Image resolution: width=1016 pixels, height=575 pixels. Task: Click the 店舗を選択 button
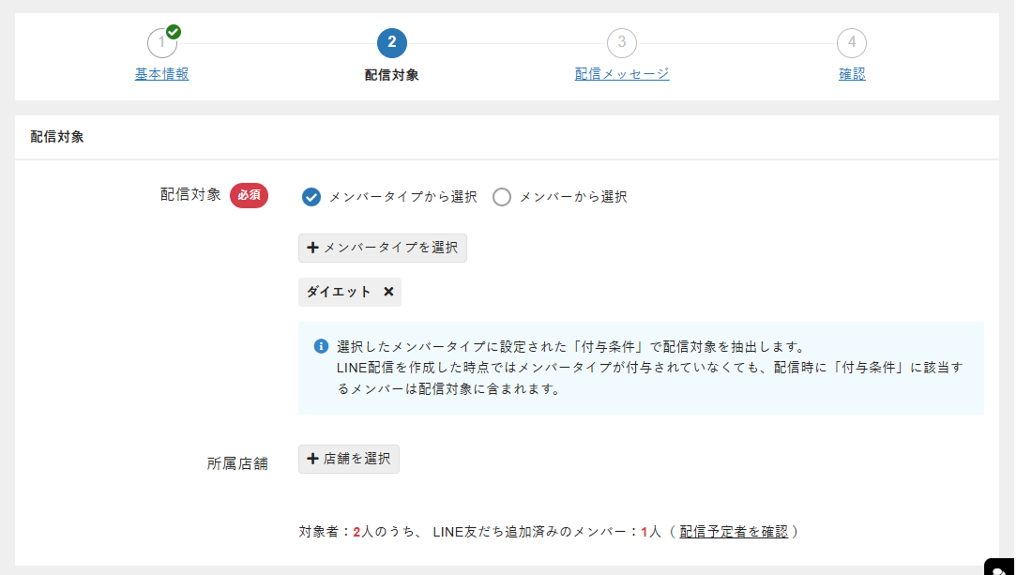point(348,459)
